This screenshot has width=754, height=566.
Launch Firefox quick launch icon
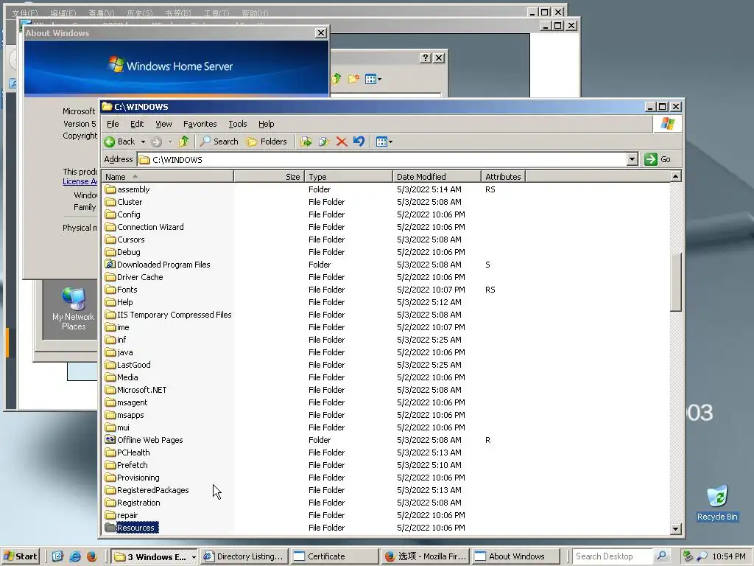[92, 556]
